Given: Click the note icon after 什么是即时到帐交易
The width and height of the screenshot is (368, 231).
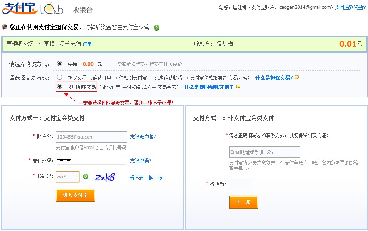Looking at the screenshot, I should [238, 87].
